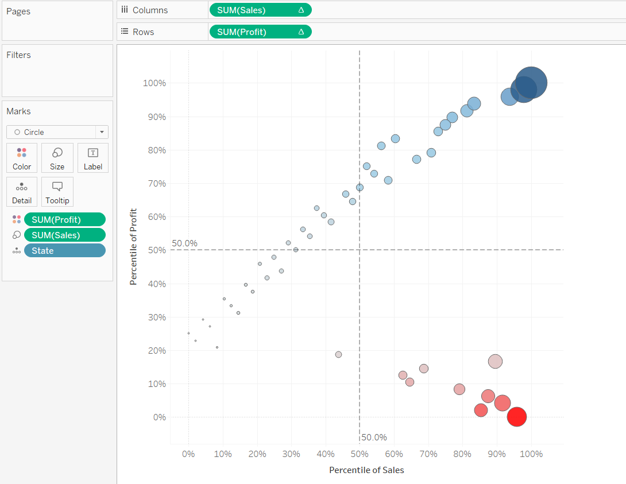Click delta on SUM(Profit) Rows pill
Image resolution: width=626 pixels, height=484 pixels.
pos(301,32)
